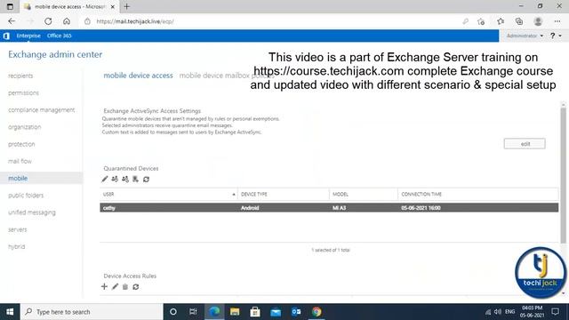569x320 pixels.
Task: Go back in the browser
Action: pyautogui.click(x=12, y=21)
